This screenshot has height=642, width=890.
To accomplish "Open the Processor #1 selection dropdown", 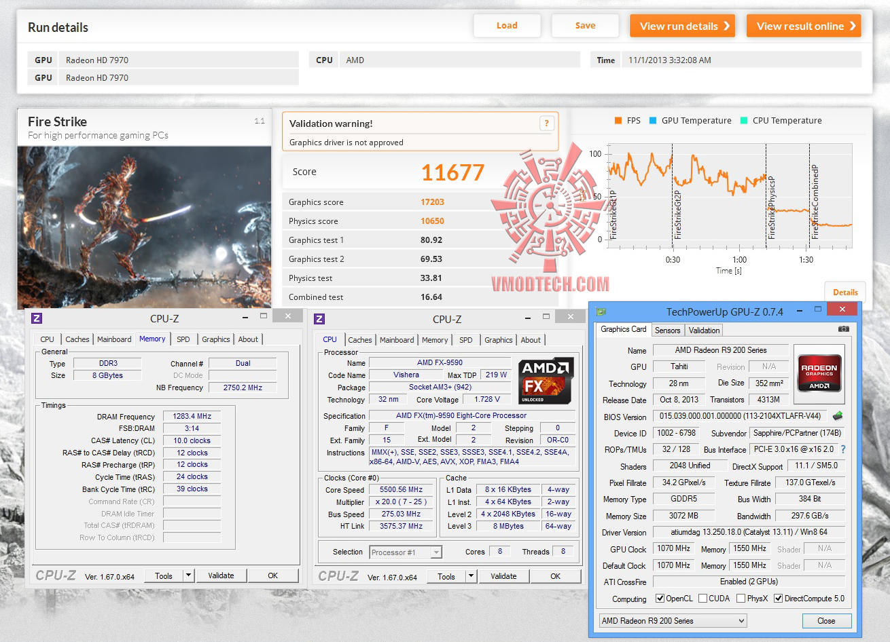I will [406, 552].
